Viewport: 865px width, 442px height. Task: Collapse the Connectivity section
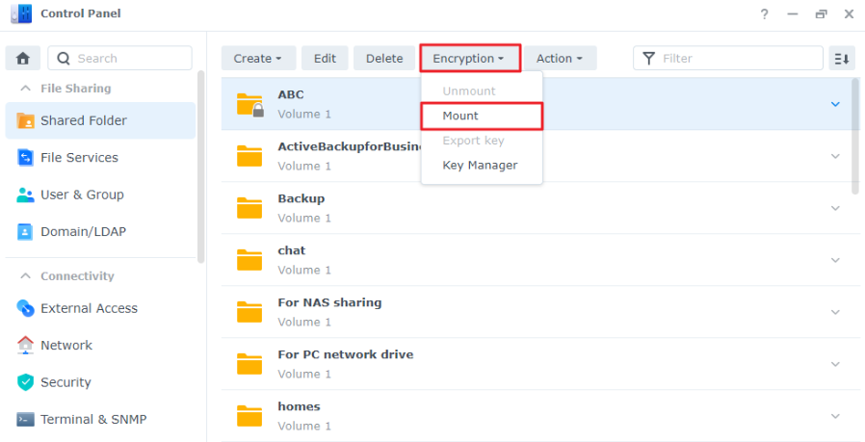[x=25, y=276]
